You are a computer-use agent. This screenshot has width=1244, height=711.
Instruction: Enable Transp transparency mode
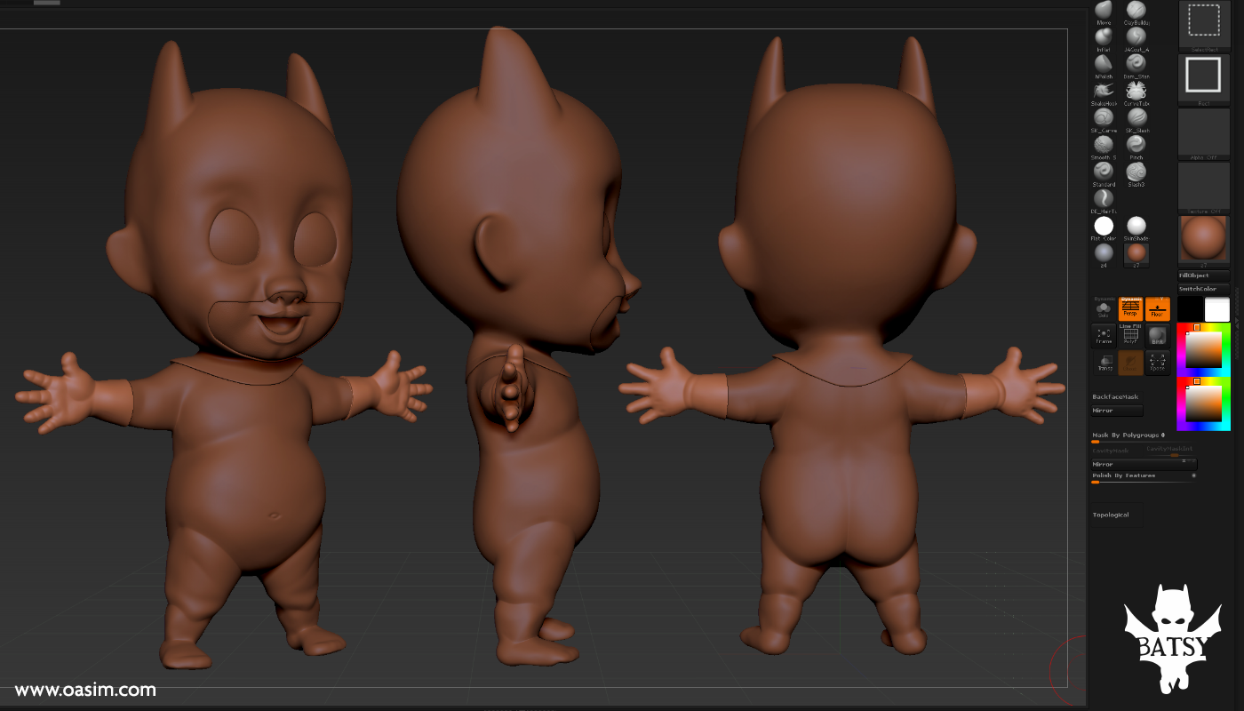(1106, 362)
